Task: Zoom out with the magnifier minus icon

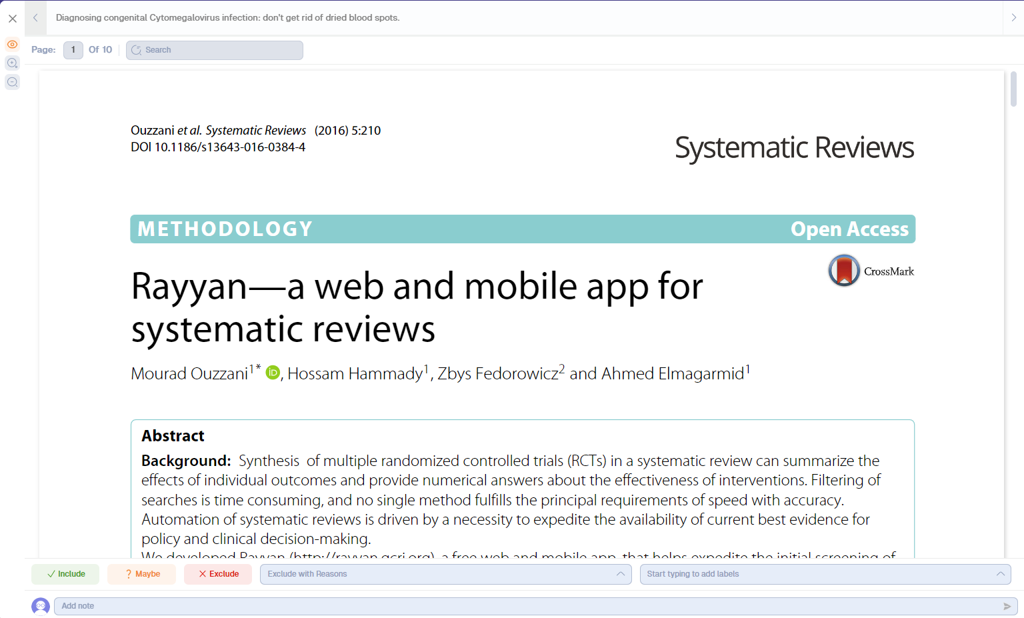Action: 12,82
